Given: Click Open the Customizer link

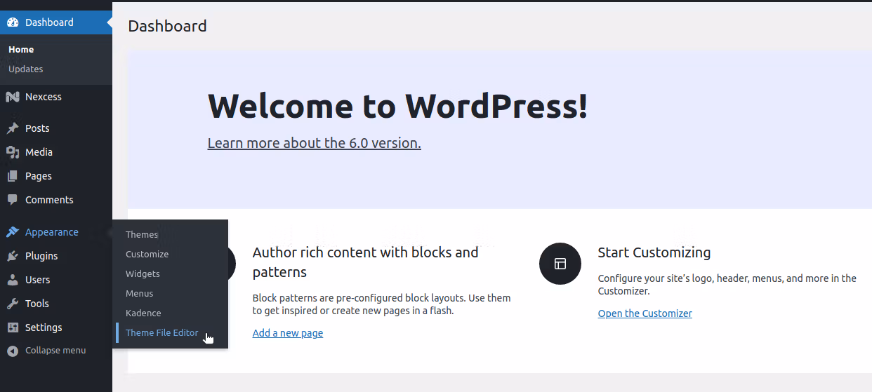Looking at the screenshot, I should point(645,313).
